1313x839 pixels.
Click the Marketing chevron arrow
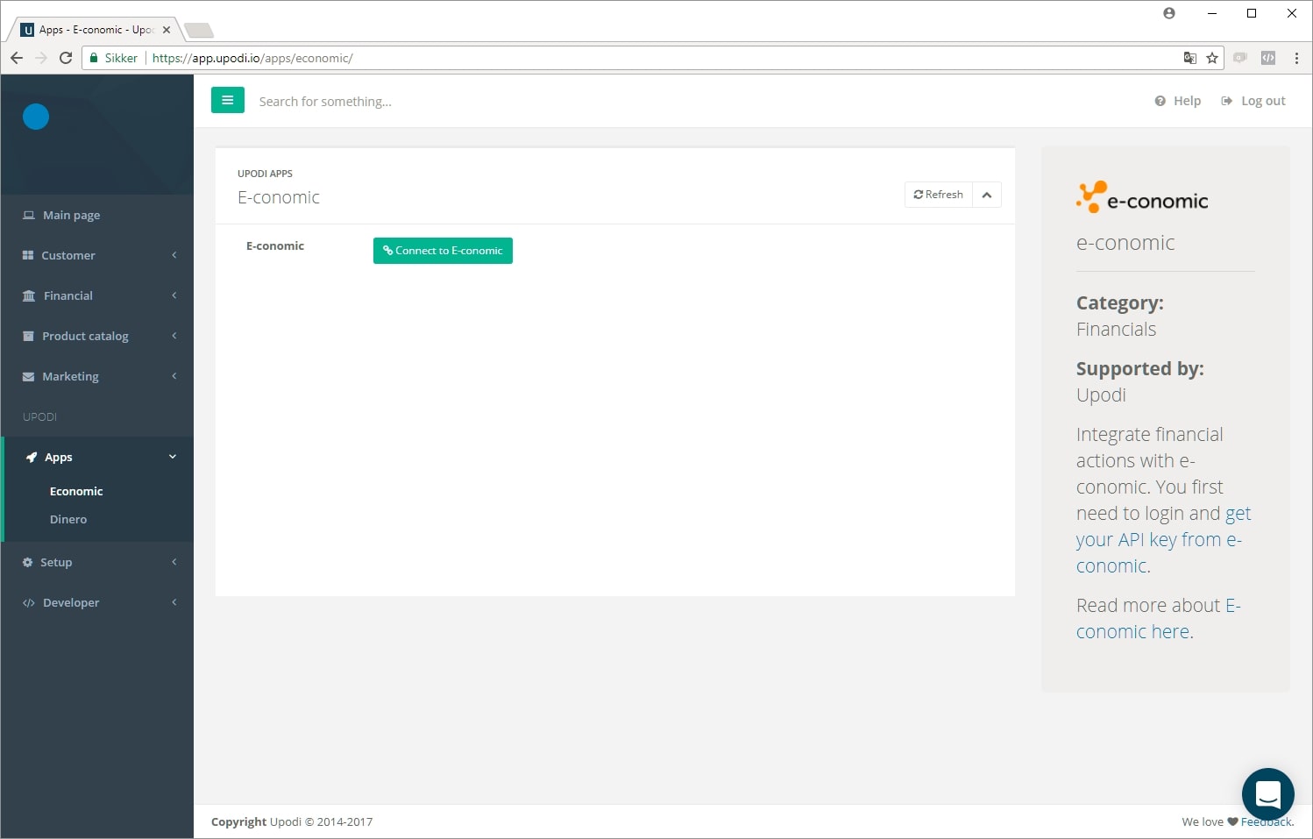tap(174, 376)
